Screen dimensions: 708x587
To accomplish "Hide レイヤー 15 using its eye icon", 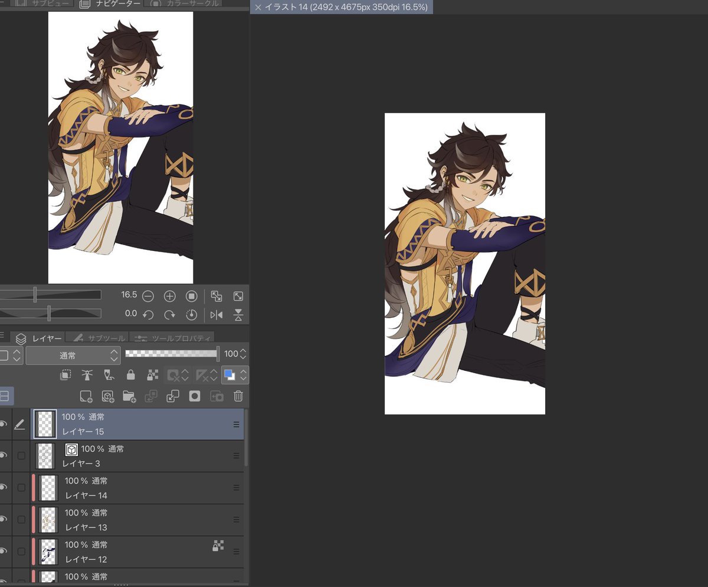I will point(4,424).
